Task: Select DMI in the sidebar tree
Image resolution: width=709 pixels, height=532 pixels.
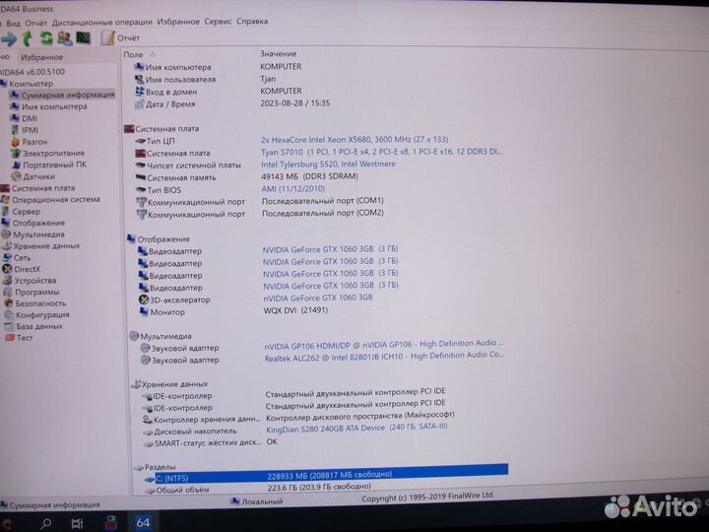Action: coord(30,118)
